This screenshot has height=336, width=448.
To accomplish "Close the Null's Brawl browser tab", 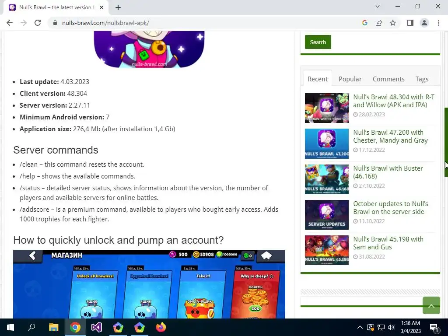I will click(101, 7).
